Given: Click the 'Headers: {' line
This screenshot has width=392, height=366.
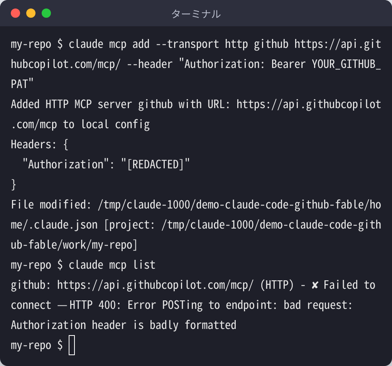Looking at the screenshot, I should (x=39, y=144).
